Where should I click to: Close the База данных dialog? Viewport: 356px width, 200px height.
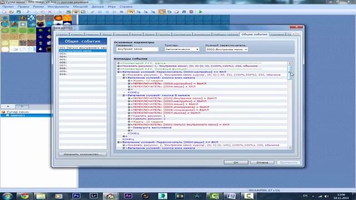296,27
